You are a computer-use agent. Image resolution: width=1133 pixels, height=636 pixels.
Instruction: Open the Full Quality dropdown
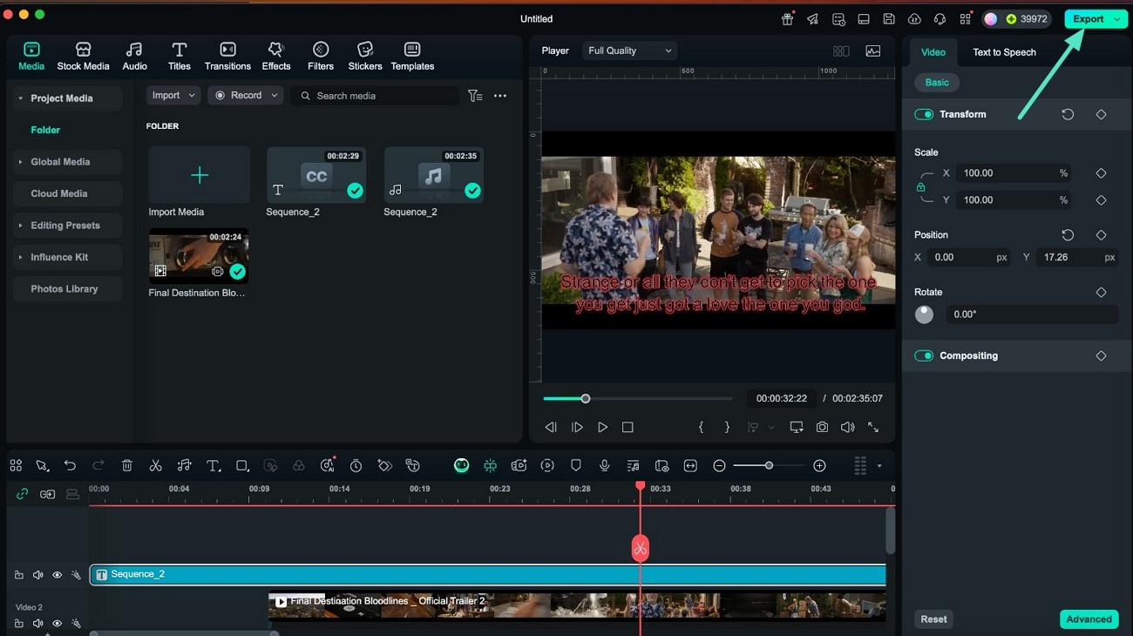pyautogui.click(x=629, y=51)
